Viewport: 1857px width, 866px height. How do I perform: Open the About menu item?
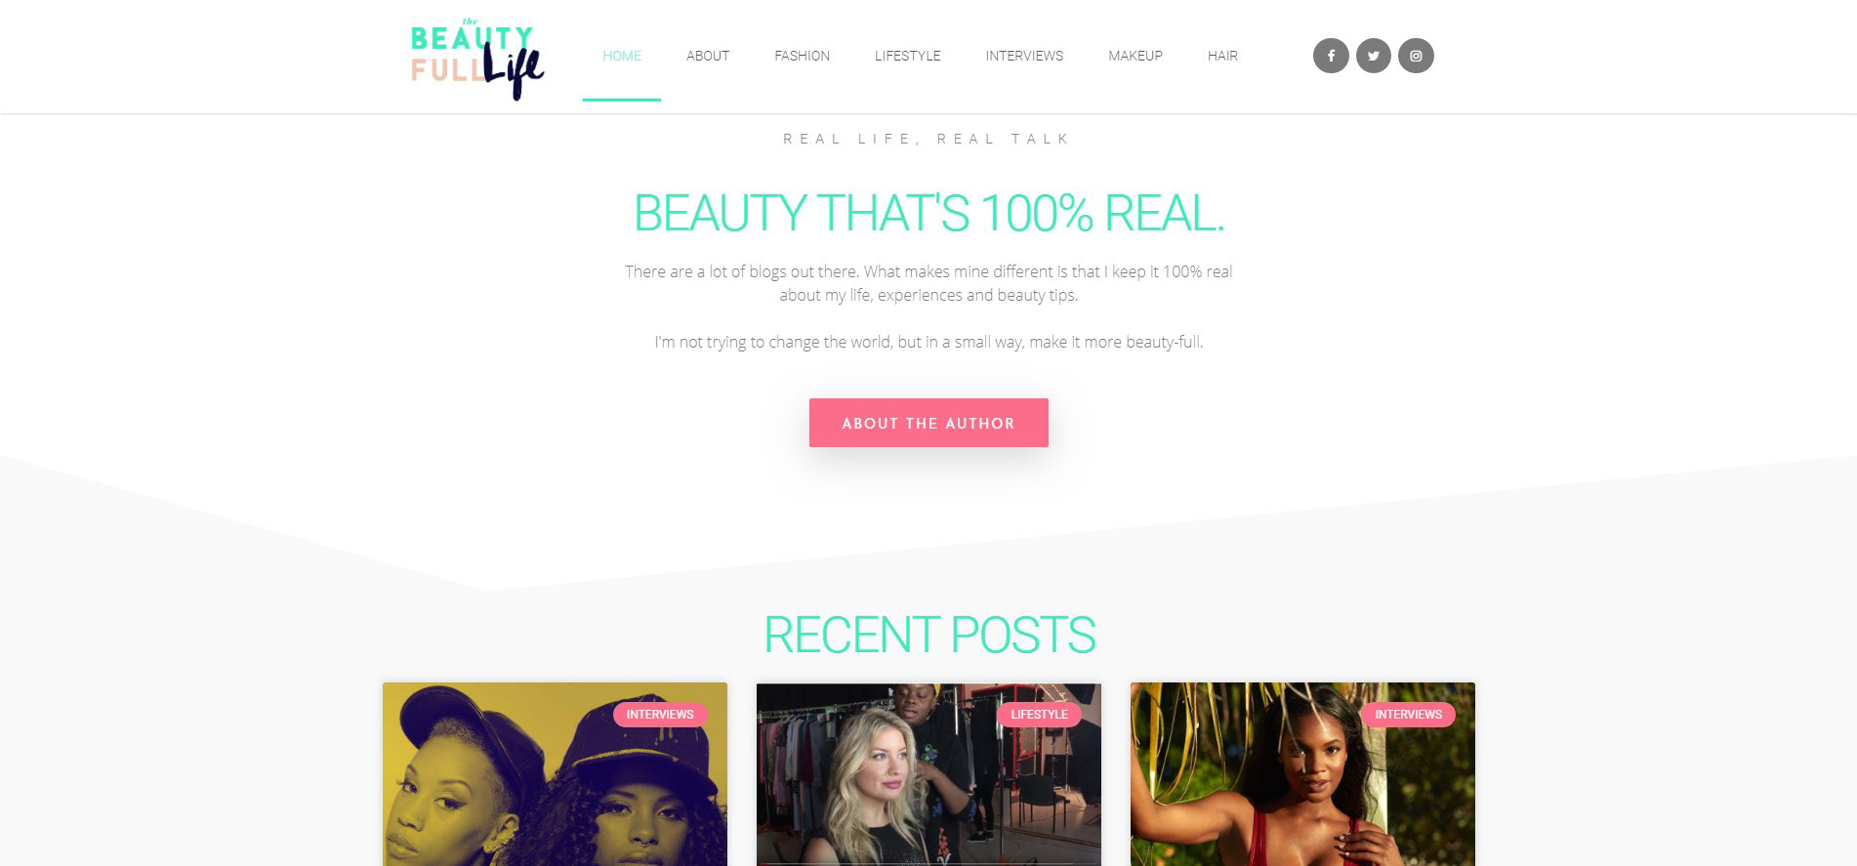(708, 56)
